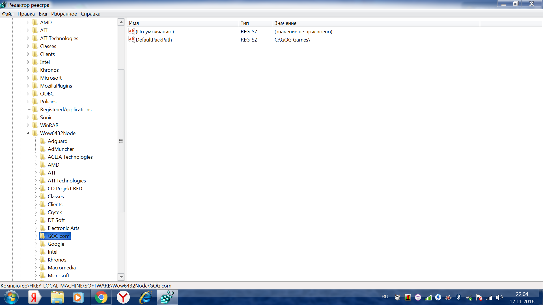The image size is (543, 305).
Task: Open the Справка menu
Action: [90, 14]
